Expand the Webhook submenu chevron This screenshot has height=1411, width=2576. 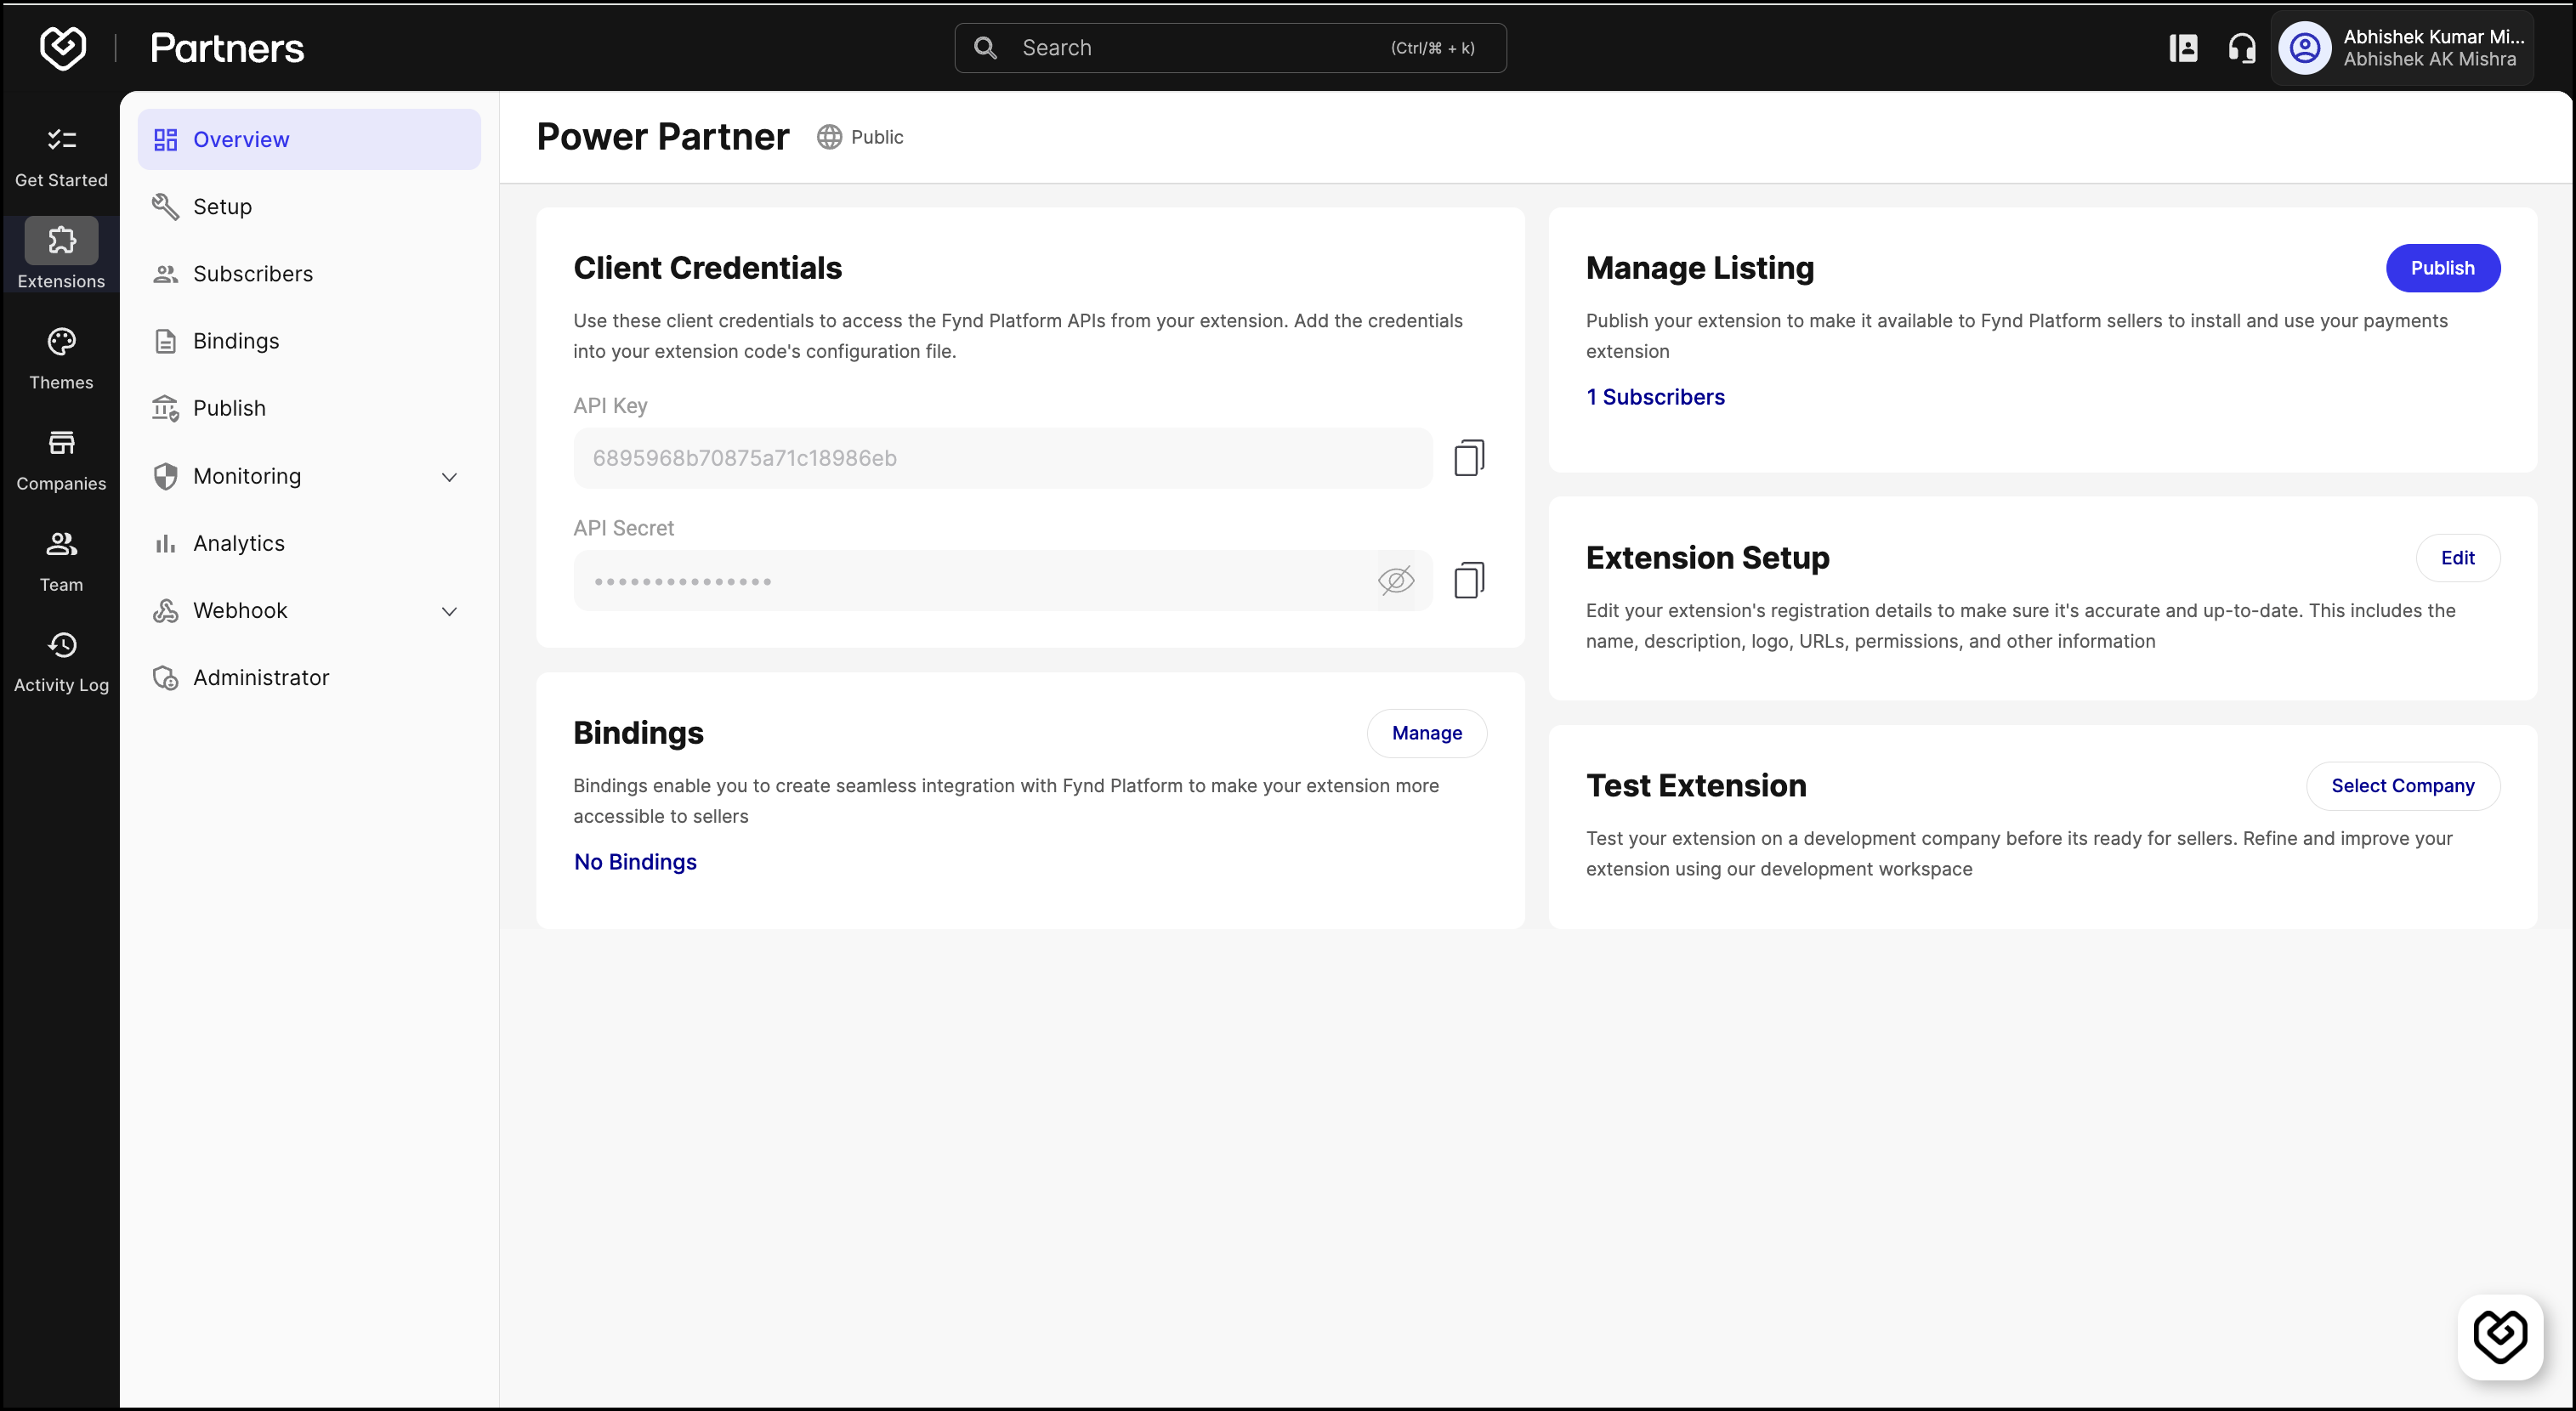point(450,611)
